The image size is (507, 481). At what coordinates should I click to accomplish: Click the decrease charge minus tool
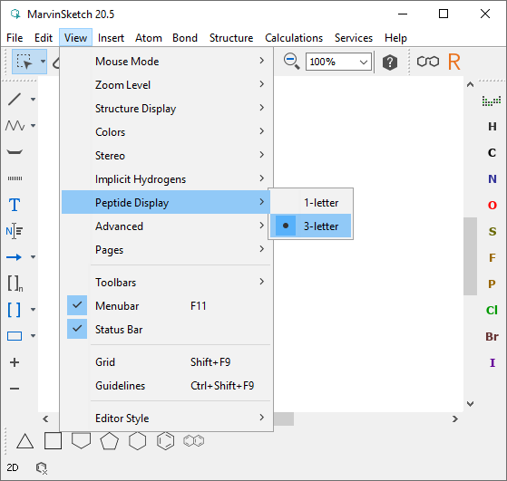click(15, 389)
